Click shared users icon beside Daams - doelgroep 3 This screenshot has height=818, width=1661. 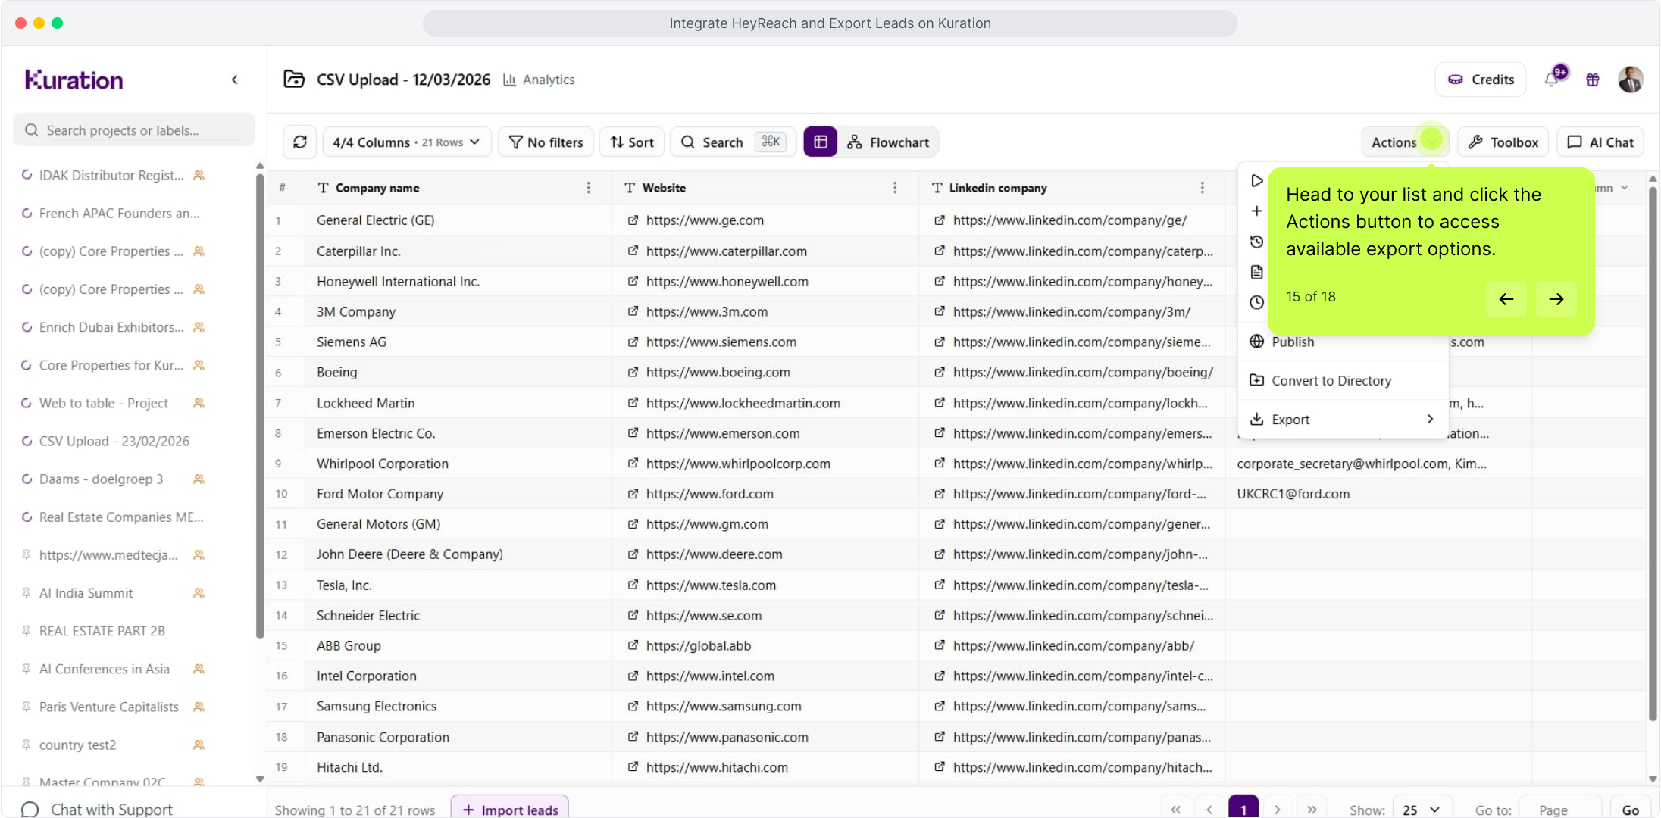tap(199, 479)
